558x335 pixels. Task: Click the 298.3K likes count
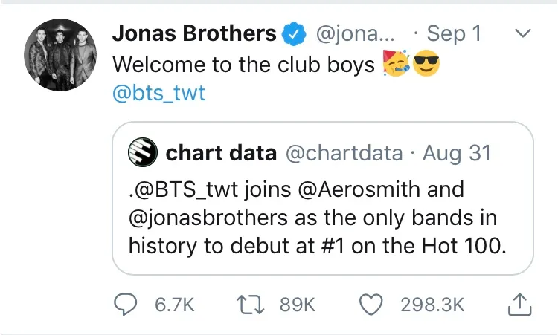tap(432, 305)
